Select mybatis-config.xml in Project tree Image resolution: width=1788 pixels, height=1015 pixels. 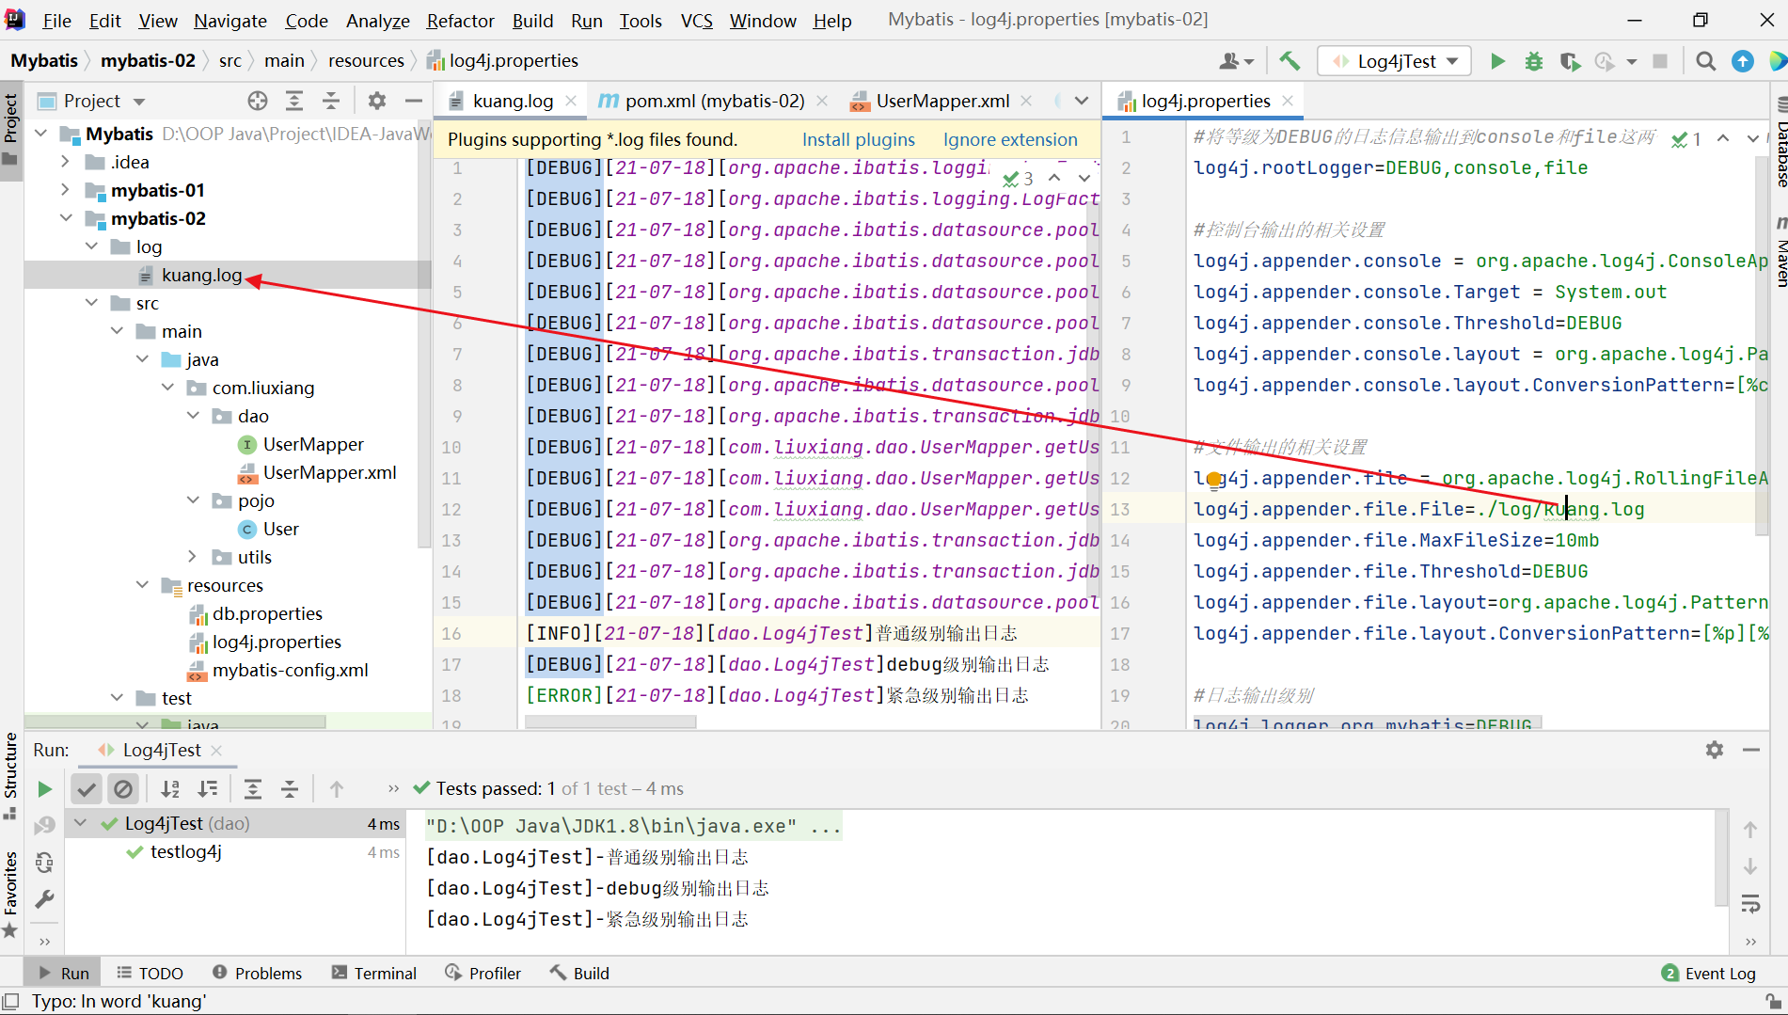pos(290,670)
